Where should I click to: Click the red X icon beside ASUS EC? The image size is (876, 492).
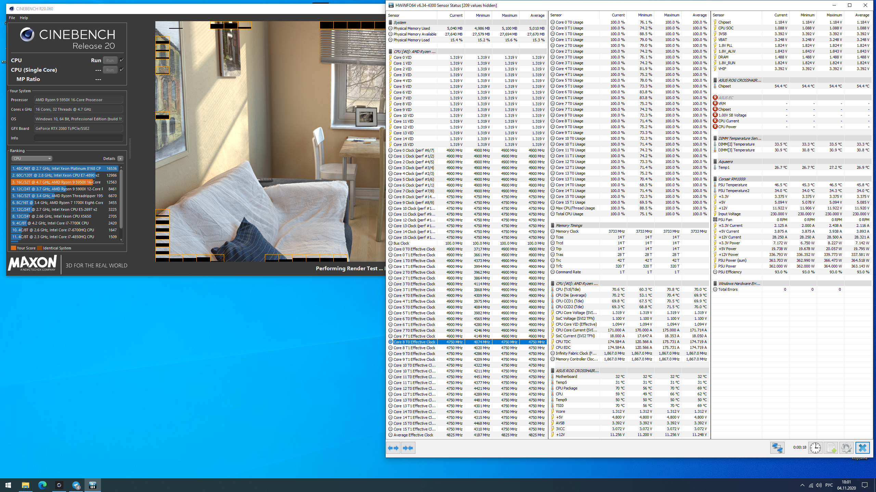[x=715, y=98]
